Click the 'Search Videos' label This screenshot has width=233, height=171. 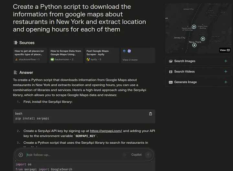pos(184,71)
